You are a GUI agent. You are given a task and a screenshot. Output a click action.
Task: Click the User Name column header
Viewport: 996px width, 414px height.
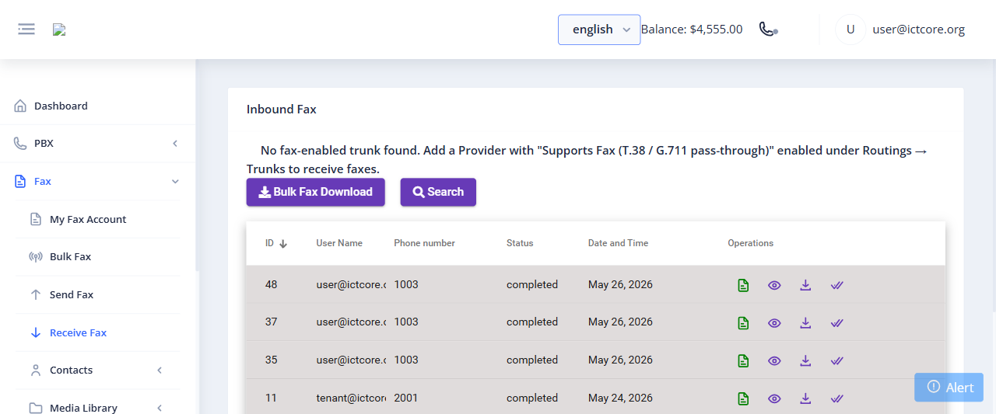(339, 243)
